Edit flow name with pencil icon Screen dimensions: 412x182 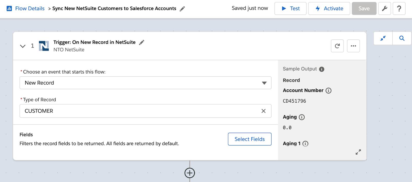[182, 9]
